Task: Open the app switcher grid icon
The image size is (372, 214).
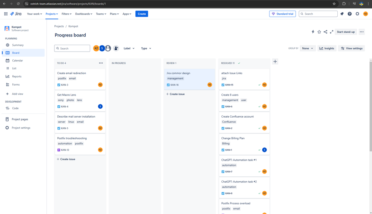Action: [6, 14]
